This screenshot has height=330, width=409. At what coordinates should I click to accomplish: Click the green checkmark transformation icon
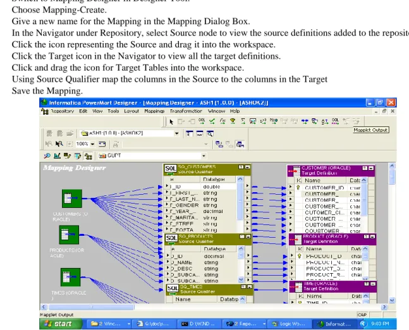(x=212, y=121)
